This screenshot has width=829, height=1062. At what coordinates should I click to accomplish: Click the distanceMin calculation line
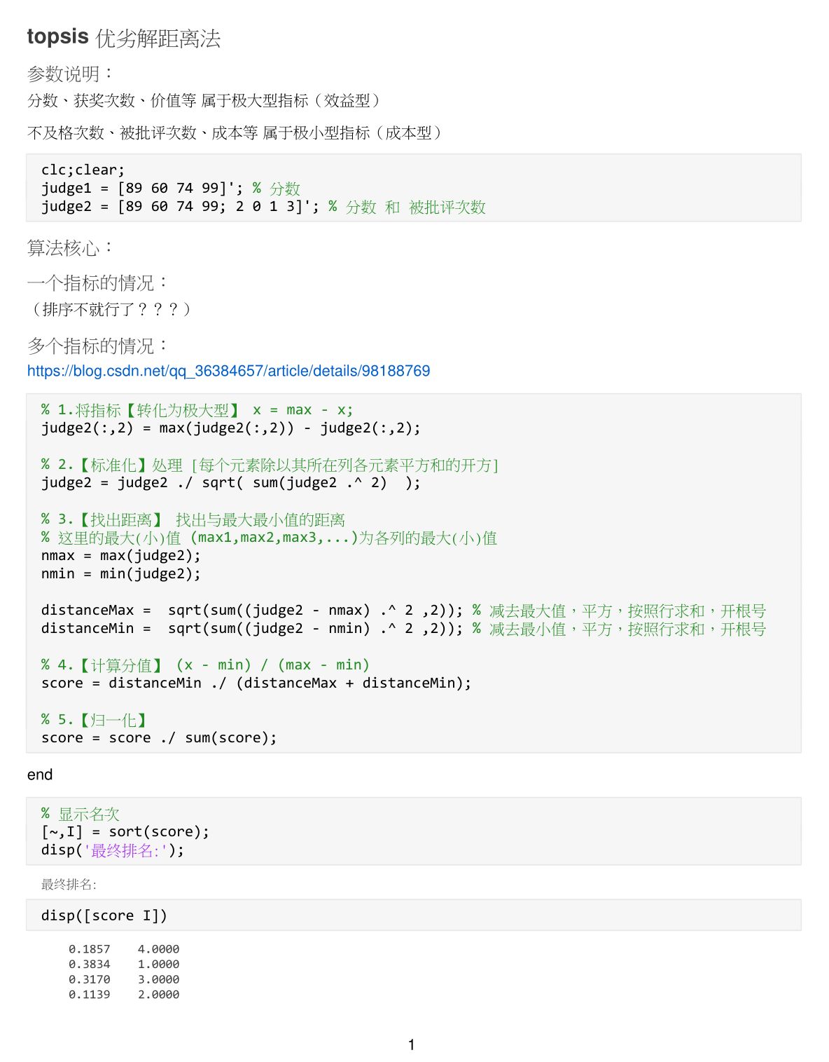tap(252, 629)
